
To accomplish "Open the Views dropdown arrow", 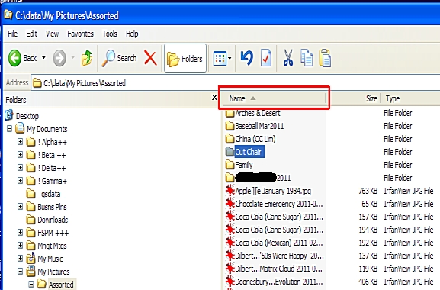I will 230,59.
